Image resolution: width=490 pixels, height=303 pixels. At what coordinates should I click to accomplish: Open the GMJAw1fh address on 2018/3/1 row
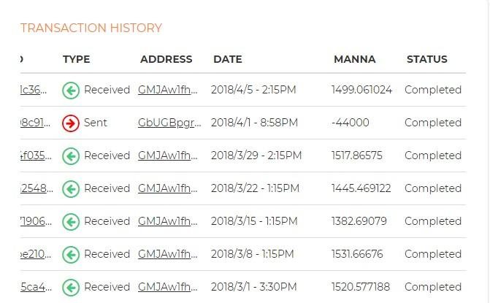coord(169,287)
